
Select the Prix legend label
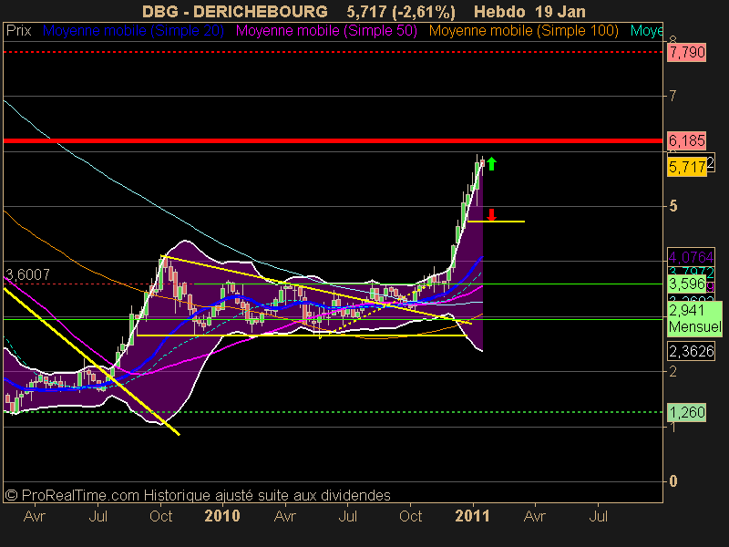[18, 31]
